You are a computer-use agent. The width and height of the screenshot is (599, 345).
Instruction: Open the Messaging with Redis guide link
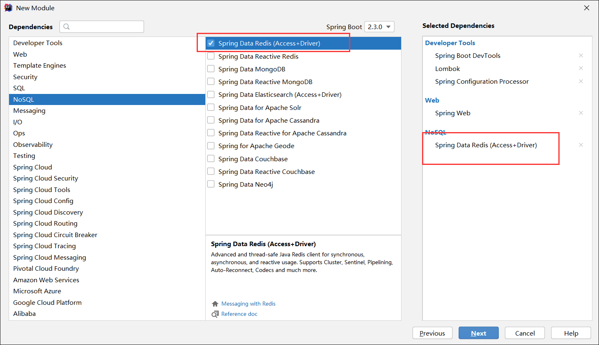pos(248,304)
